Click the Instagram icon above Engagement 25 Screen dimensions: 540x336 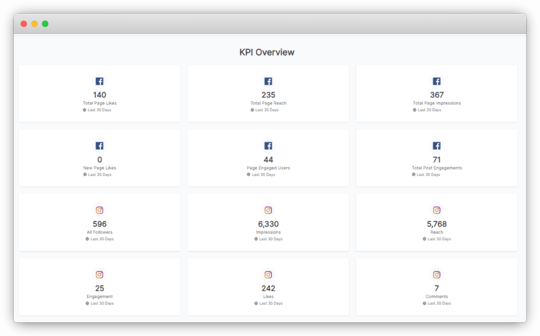click(x=99, y=274)
